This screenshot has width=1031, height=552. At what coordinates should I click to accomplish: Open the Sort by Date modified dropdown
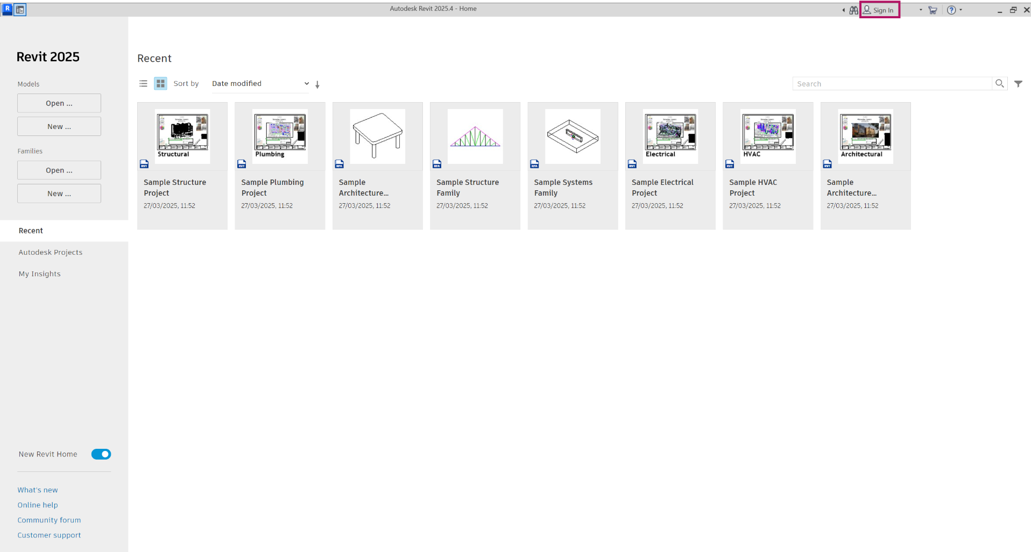pos(260,84)
